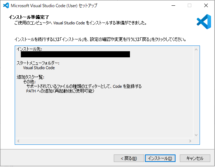
Task: Go back with the 戻る(B) button
Action: pyautogui.click(x=129, y=158)
